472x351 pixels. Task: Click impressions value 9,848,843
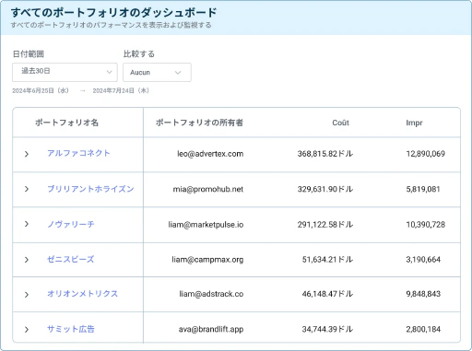coord(423,294)
